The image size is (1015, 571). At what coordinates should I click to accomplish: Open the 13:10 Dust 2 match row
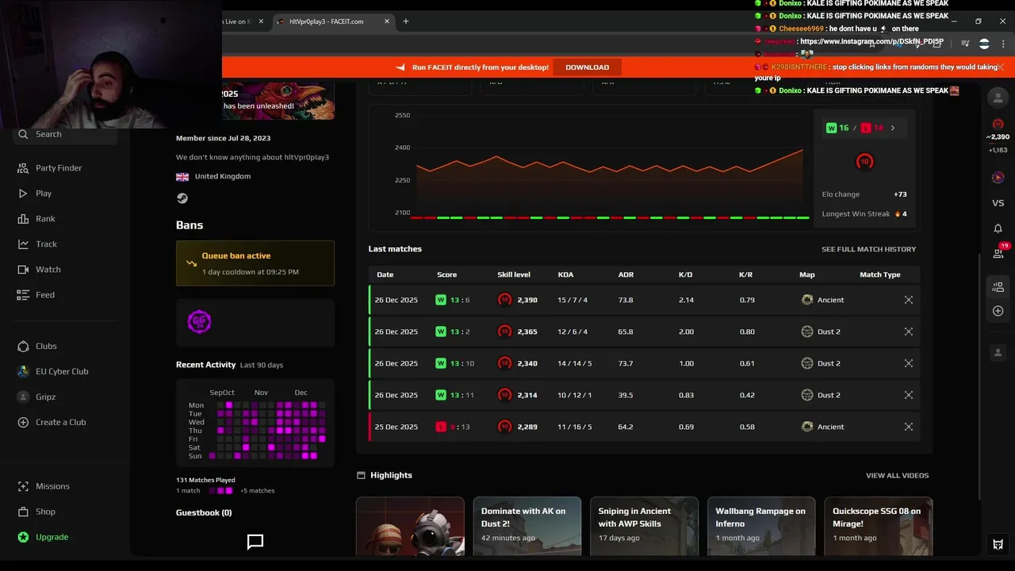(x=644, y=363)
